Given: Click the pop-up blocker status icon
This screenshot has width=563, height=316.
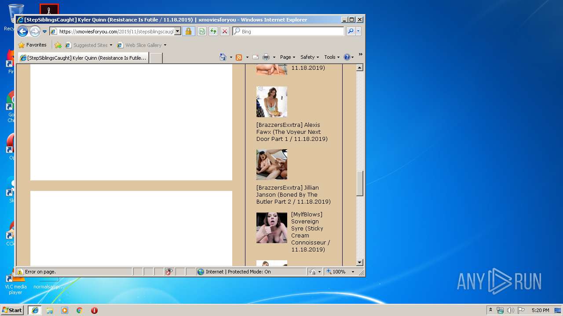Looking at the screenshot, I should point(169,272).
